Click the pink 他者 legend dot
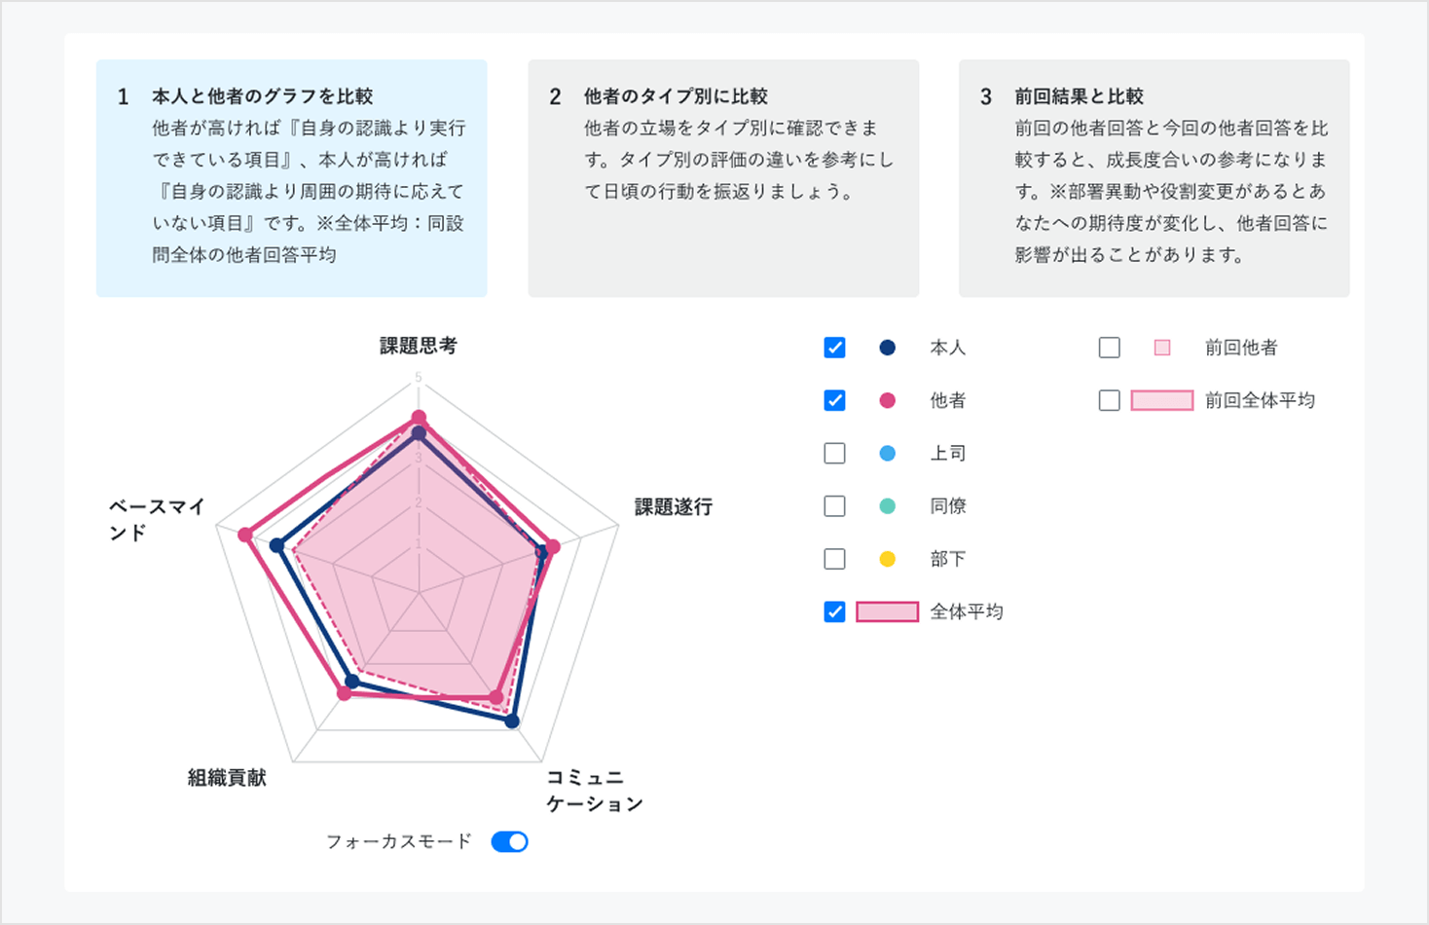This screenshot has width=1429, height=925. tap(887, 400)
